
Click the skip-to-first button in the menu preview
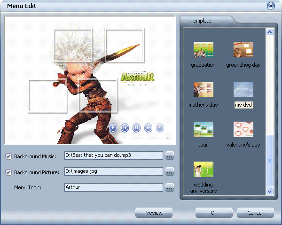125,128
